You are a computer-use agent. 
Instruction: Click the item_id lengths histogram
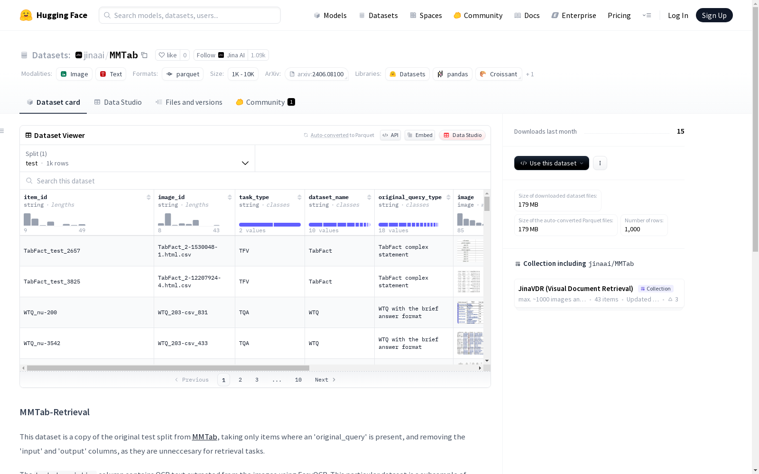55,219
